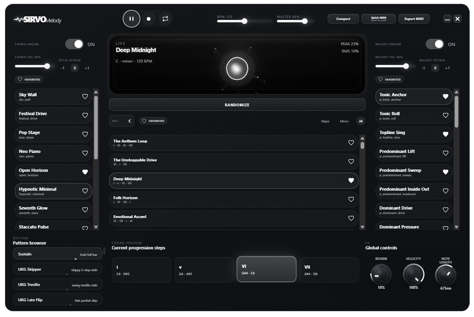Image resolution: width=474 pixels, height=317 pixels.
Task: Adjust the Melody Vol slider
Action: (x=395, y=66)
